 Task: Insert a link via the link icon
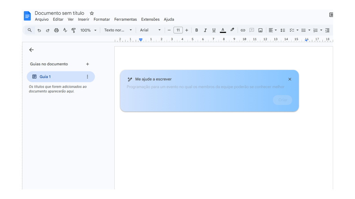243,30
